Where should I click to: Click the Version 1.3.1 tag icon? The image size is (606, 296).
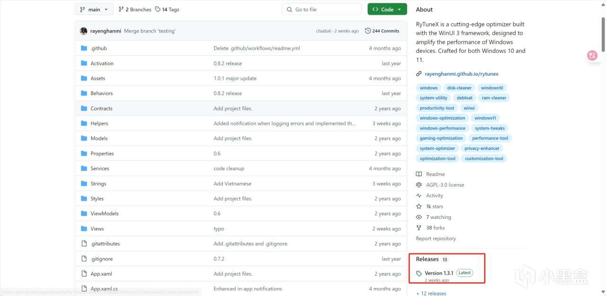(x=419, y=273)
